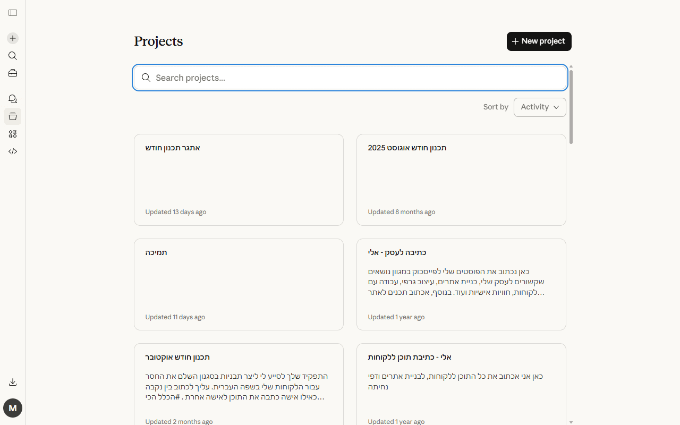The image size is (680, 425).
Task: Focus the Search projects input field
Action: (350, 78)
